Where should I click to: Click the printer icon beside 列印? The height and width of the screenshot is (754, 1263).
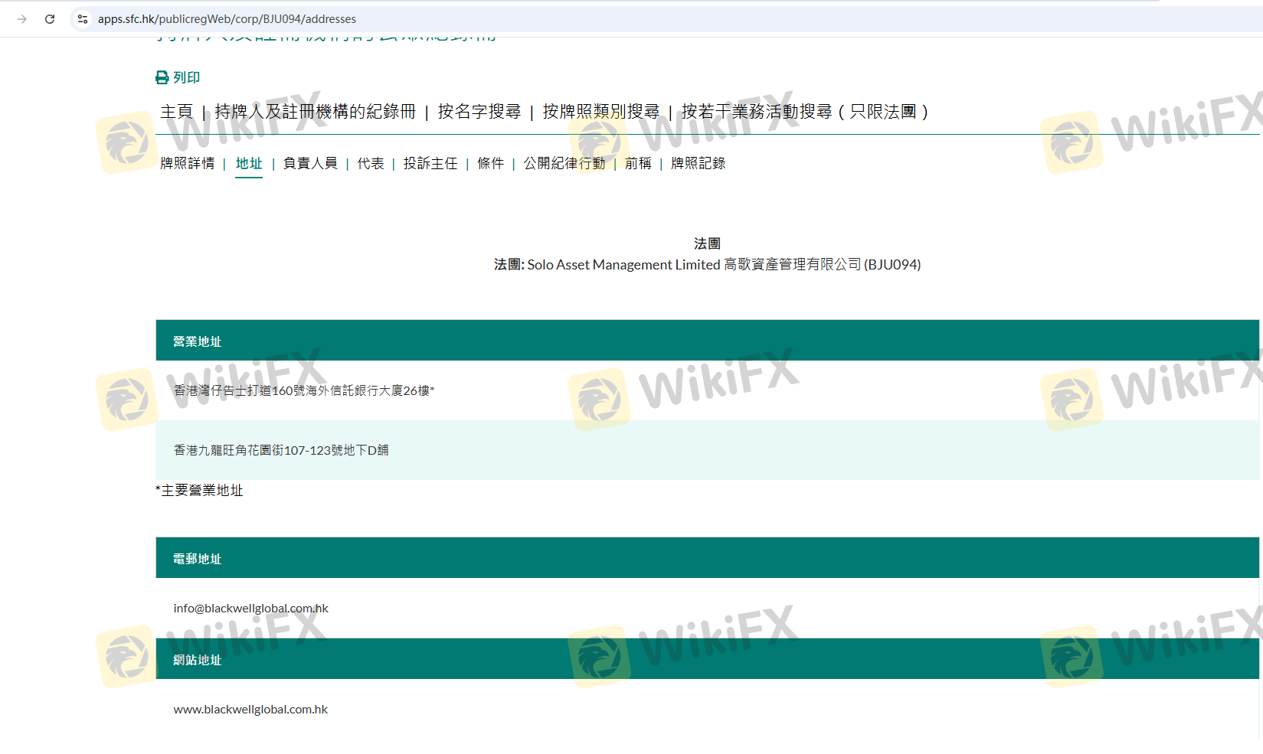[162, 77]
